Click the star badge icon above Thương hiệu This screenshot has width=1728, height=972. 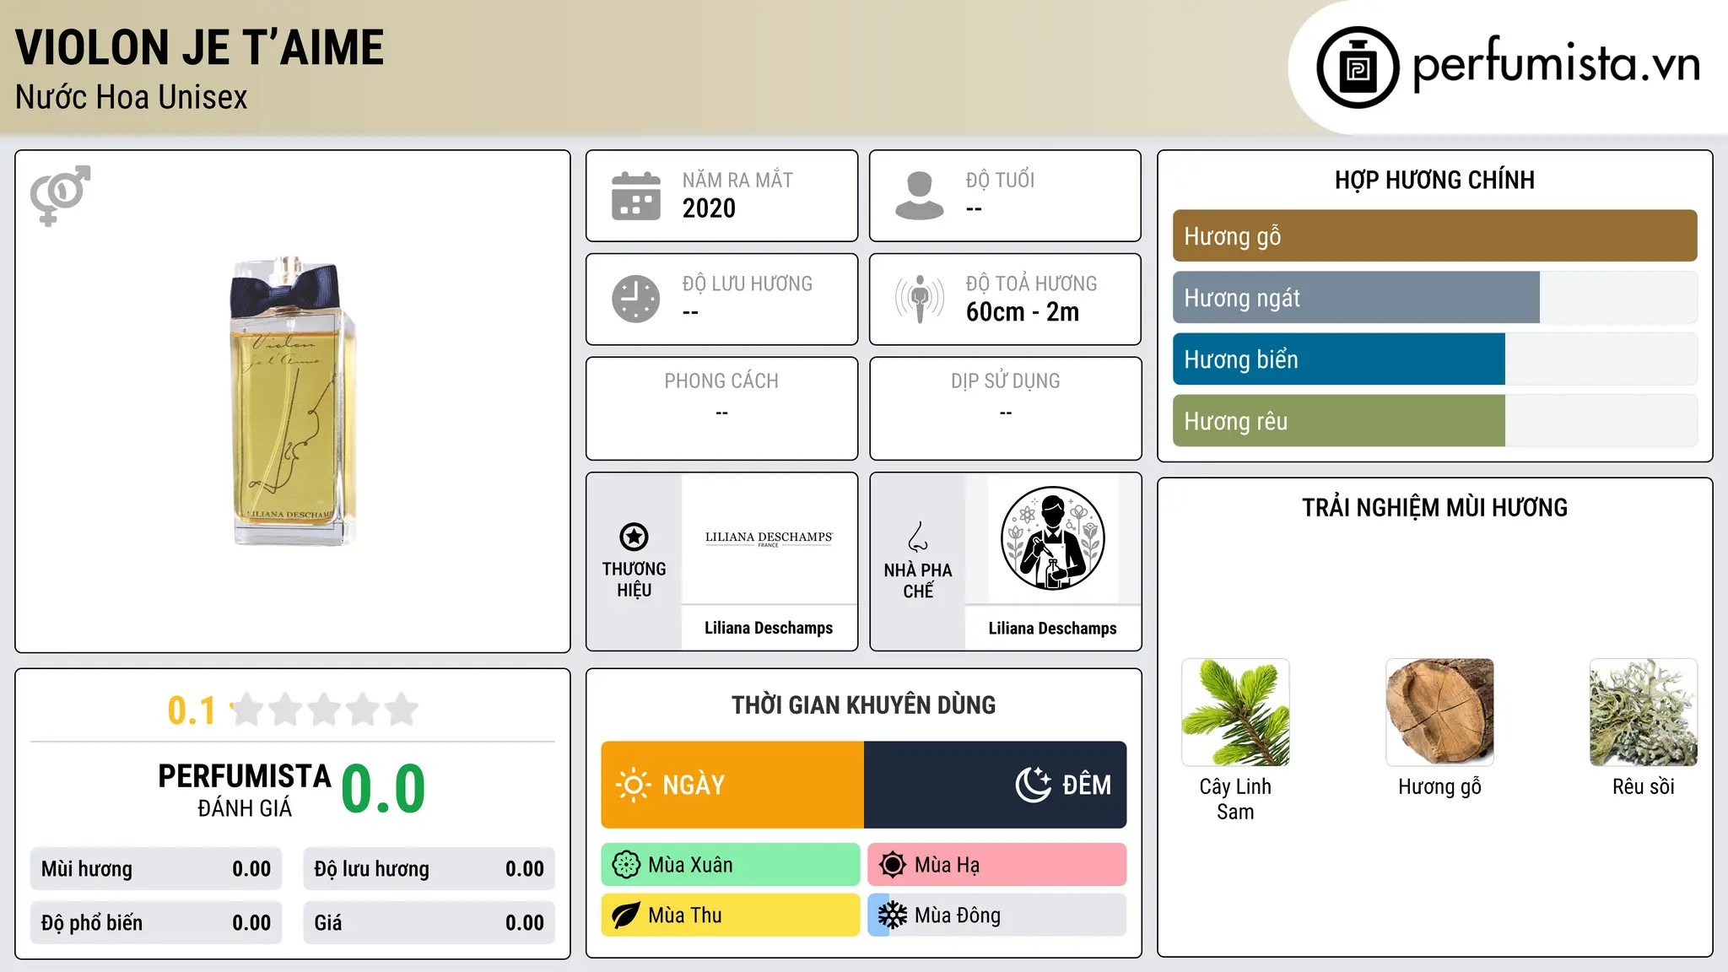[x=634, y=537]
